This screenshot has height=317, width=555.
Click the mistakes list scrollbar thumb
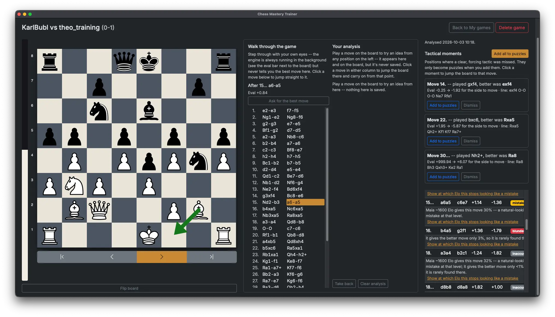526,225
